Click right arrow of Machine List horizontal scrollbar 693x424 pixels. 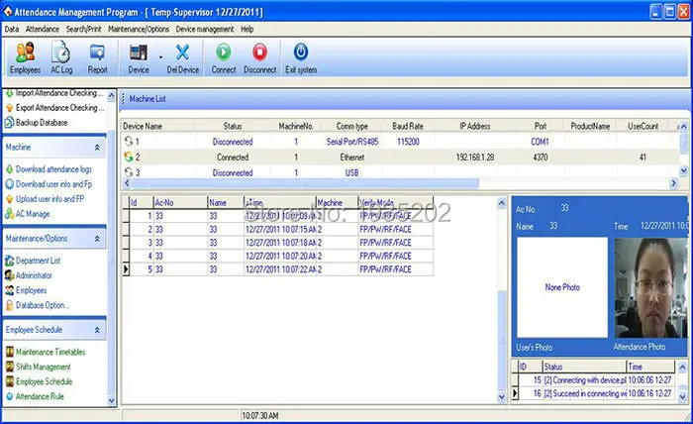point(674,183)
